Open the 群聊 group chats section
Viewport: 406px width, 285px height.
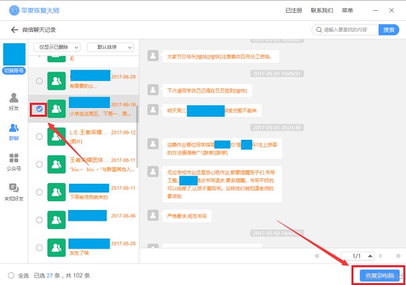[x=14, y=132]
